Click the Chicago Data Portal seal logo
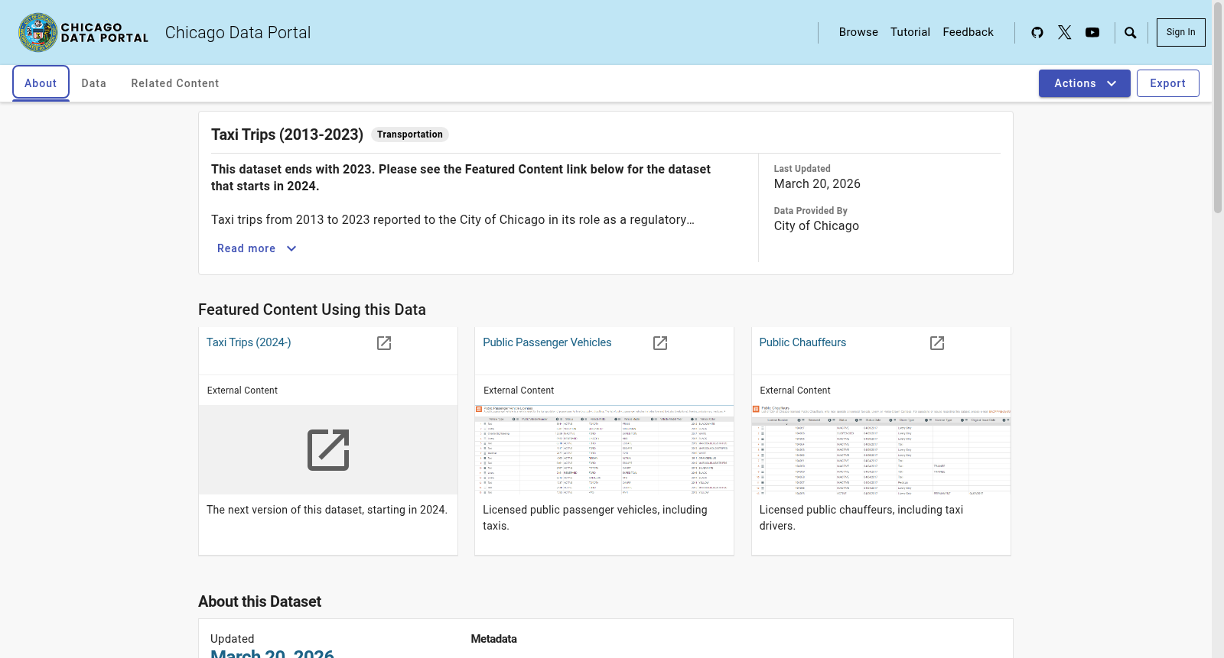The width and height of the screenshot is (1224, 658). [83, 32]
